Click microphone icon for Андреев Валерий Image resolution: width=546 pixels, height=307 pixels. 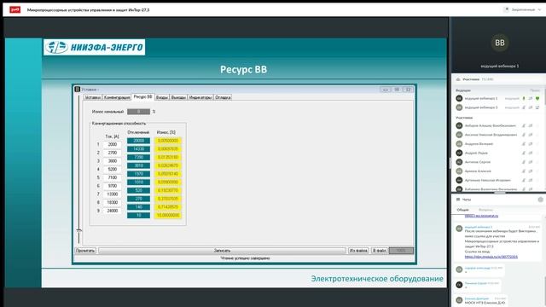coord(523,144)
